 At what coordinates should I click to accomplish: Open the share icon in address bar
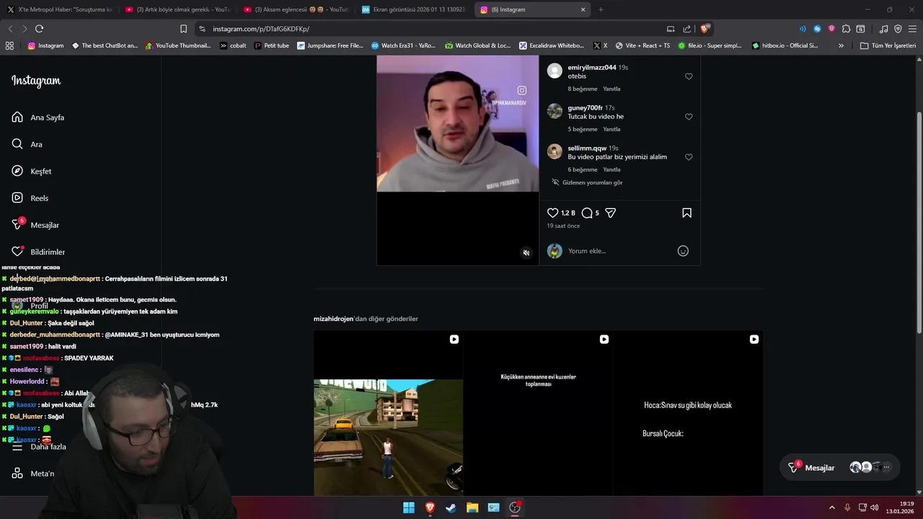tap(686, 29)
